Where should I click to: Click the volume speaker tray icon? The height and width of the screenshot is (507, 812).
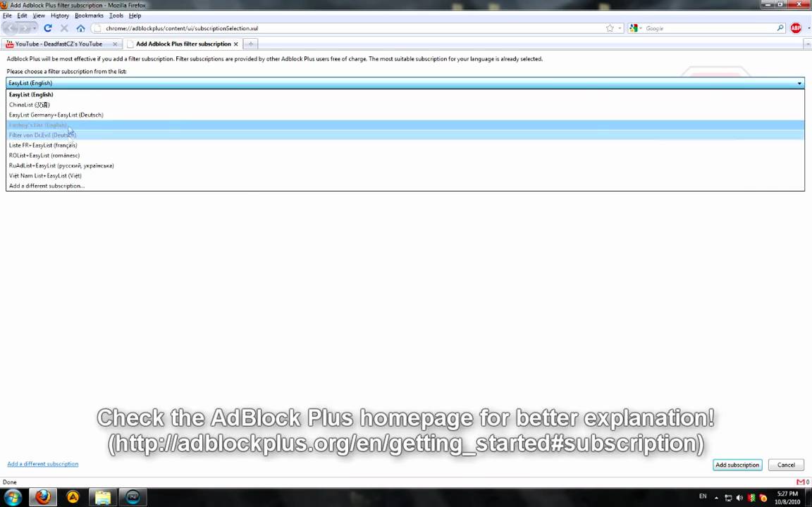739,499
